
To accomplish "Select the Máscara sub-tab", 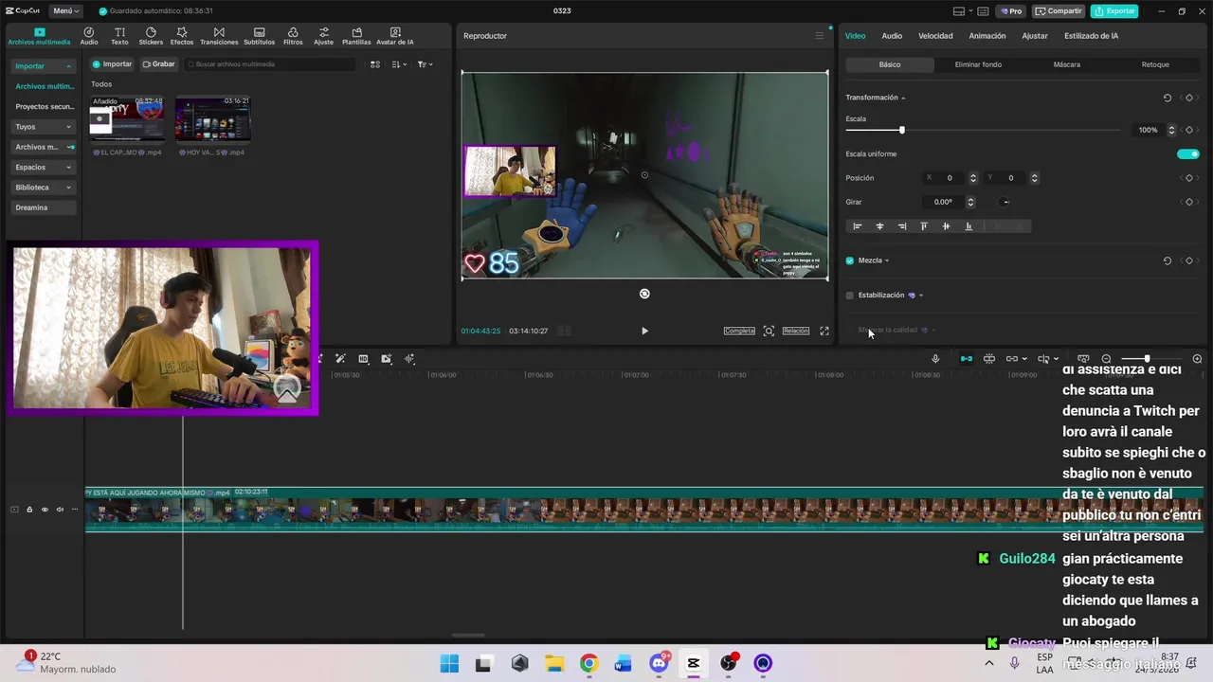I will (x=1066, y=64).
